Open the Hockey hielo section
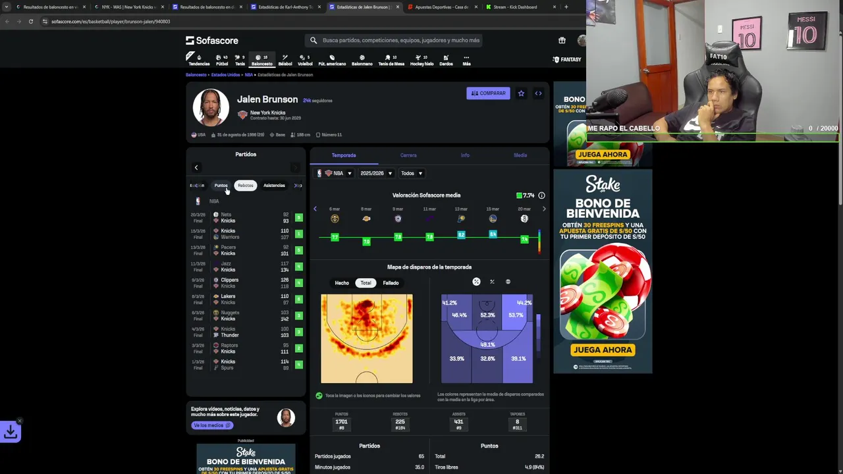 click(x=421, y=60)
